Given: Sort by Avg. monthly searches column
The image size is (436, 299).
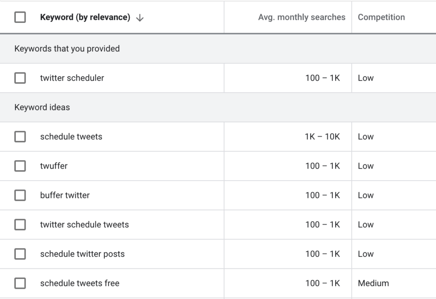Looking at the screenshot, I should (x=301, y=17).
